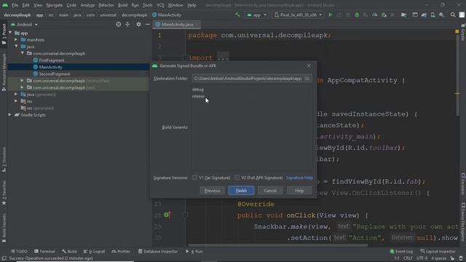Sync project with Gradle files (elephant icon)
The width and height of the screenshot is (466, 262).
click(424, 15)
